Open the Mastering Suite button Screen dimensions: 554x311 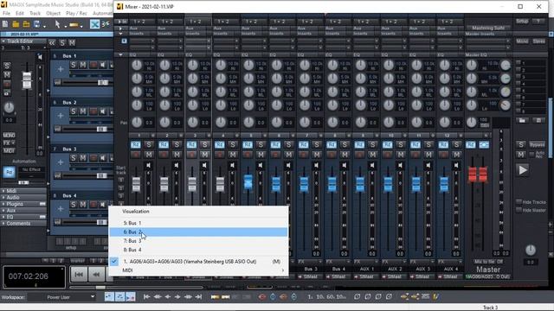pos(488,28)
